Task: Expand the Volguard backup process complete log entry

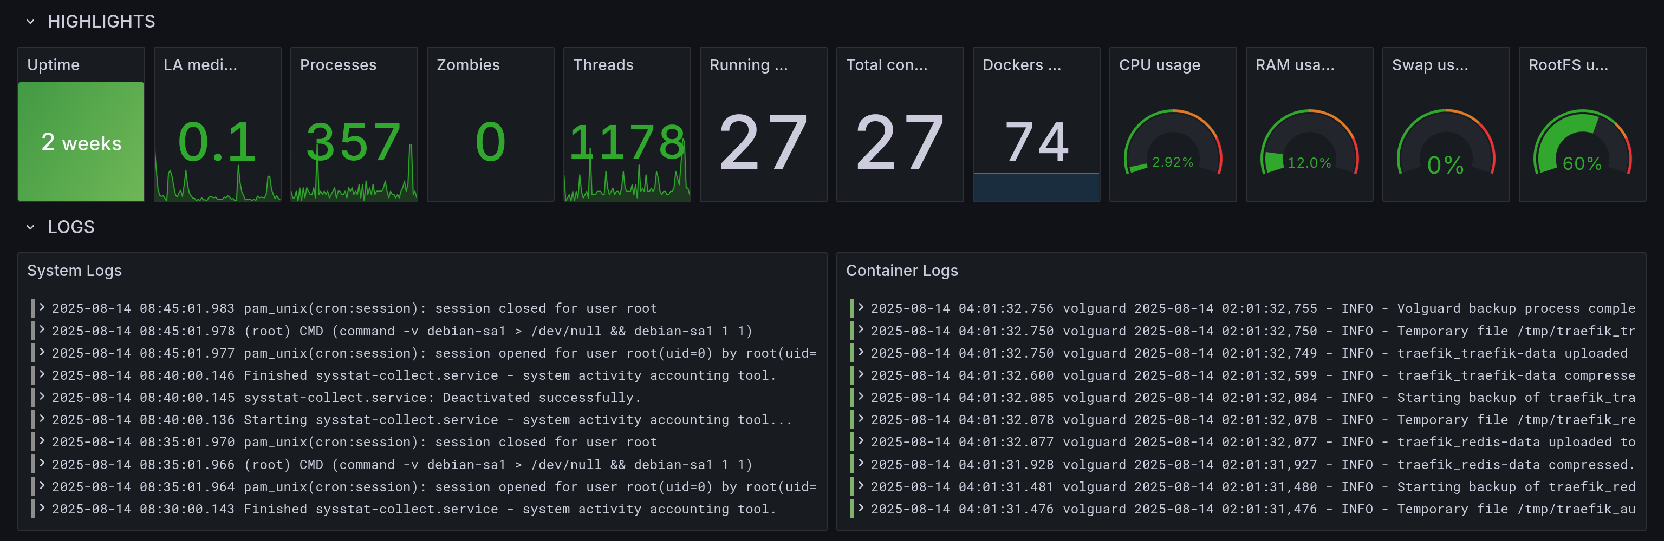Action: [x=861, y=308]
